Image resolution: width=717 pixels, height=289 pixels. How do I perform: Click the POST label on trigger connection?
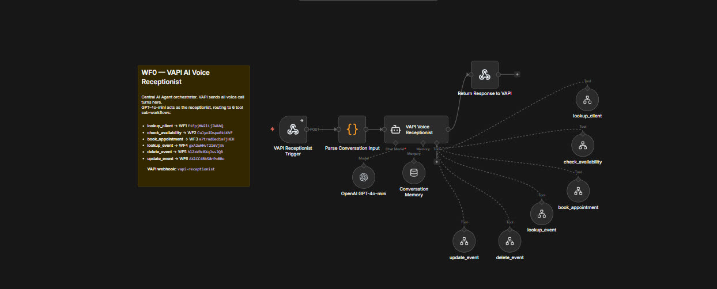(x=315, y=130)
